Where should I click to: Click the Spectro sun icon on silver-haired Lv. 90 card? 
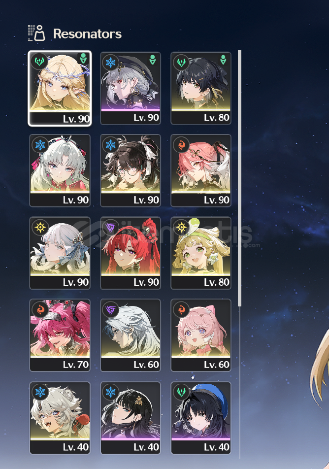click(40, 227)
